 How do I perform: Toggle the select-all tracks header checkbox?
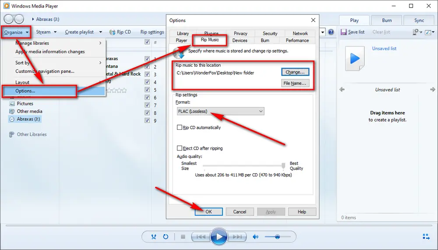click(x=147, y=42)
